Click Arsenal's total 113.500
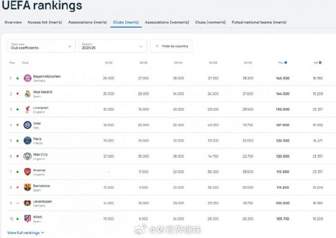This screenshot has width=336, height=238. coord(283,172)
